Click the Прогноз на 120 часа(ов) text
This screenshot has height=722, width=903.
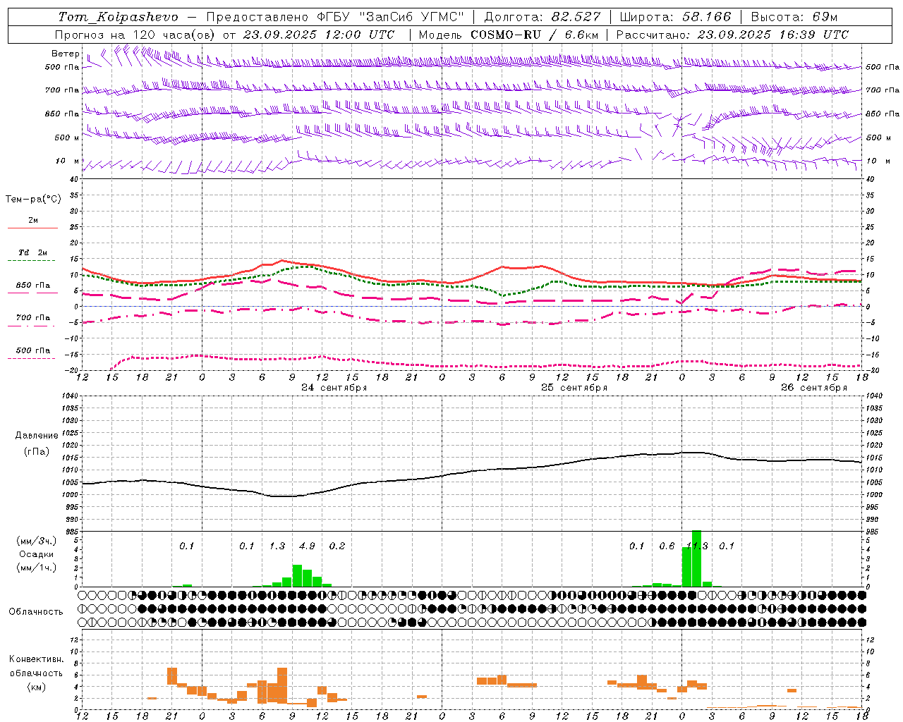pyautogui.click(x=135, y=35)
